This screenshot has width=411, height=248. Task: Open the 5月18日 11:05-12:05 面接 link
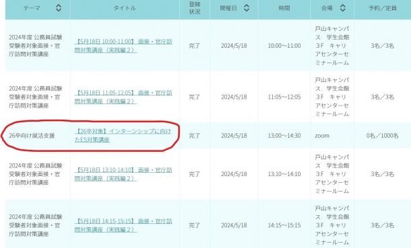(123, 97)
